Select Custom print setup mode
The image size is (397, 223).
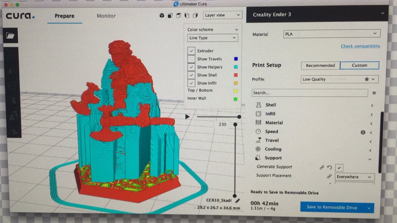pos(359,65)
